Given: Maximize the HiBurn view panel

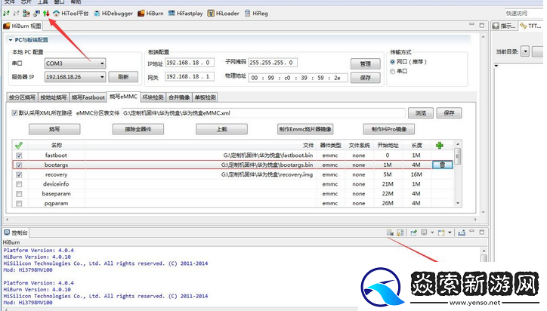Looking at the screenshot, I should coord(482,25).
